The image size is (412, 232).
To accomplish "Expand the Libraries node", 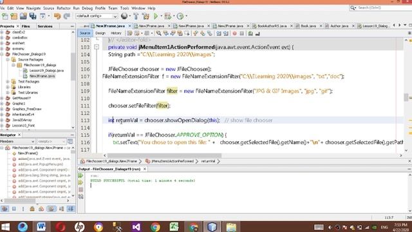I will (x=8, y=87).
